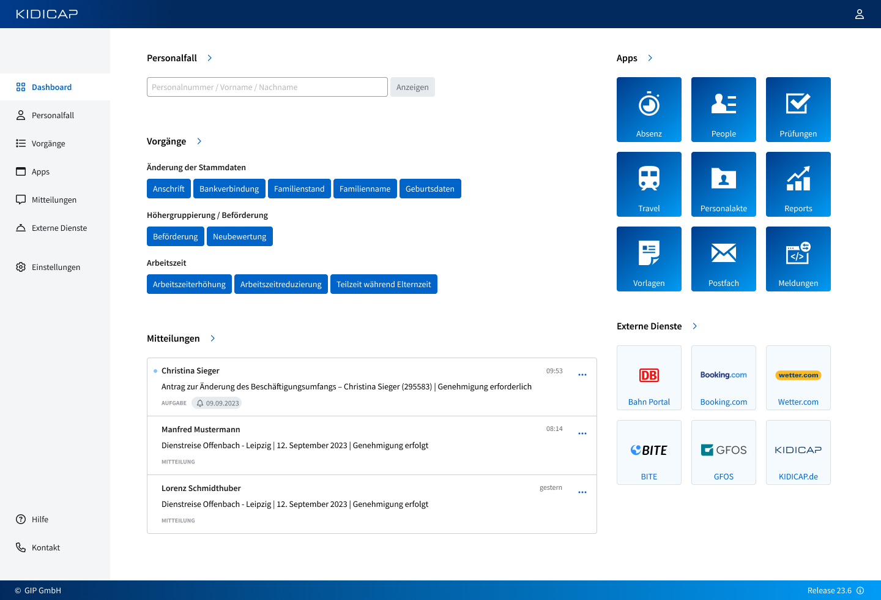
Task: Open the Personalakte app
Action: 723,184
